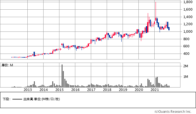Click the 単位: M unit label
This screenshot has width=196, height=114.
pyautogui.click(x=7, y=65)
